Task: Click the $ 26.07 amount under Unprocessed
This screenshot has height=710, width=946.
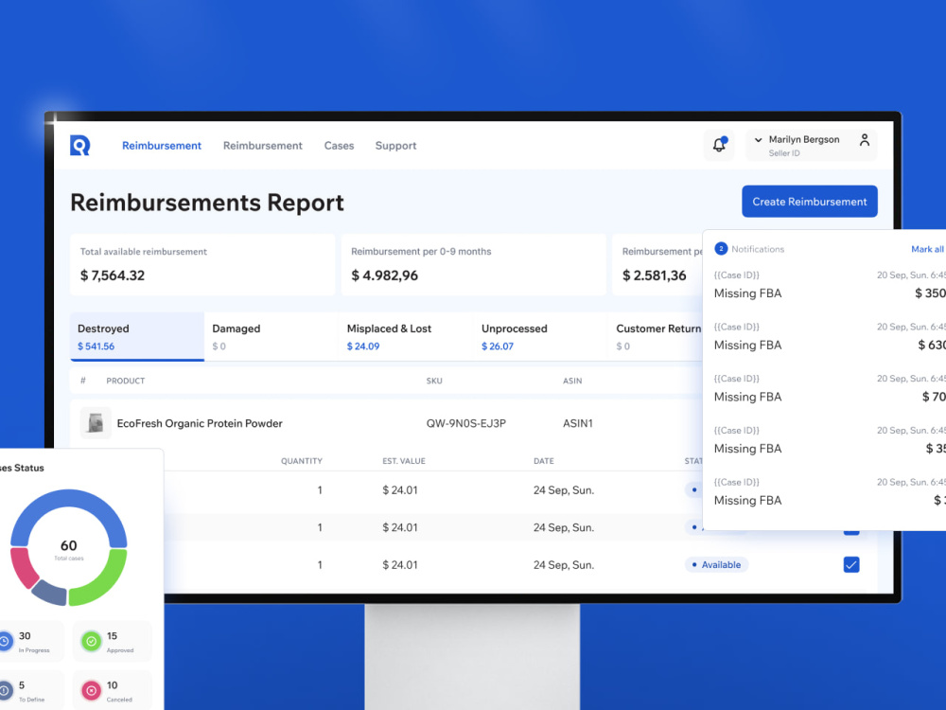Action: point(498,346)
